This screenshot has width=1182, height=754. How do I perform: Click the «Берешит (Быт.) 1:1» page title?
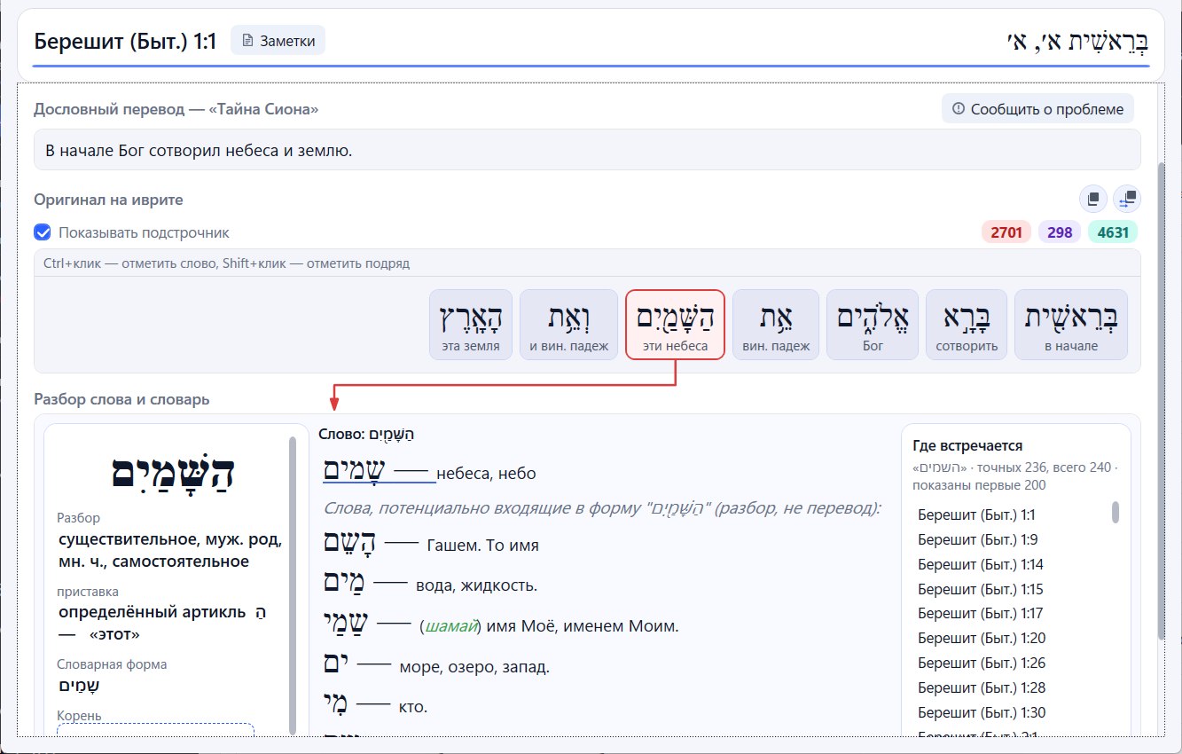[x=125, y=41]
